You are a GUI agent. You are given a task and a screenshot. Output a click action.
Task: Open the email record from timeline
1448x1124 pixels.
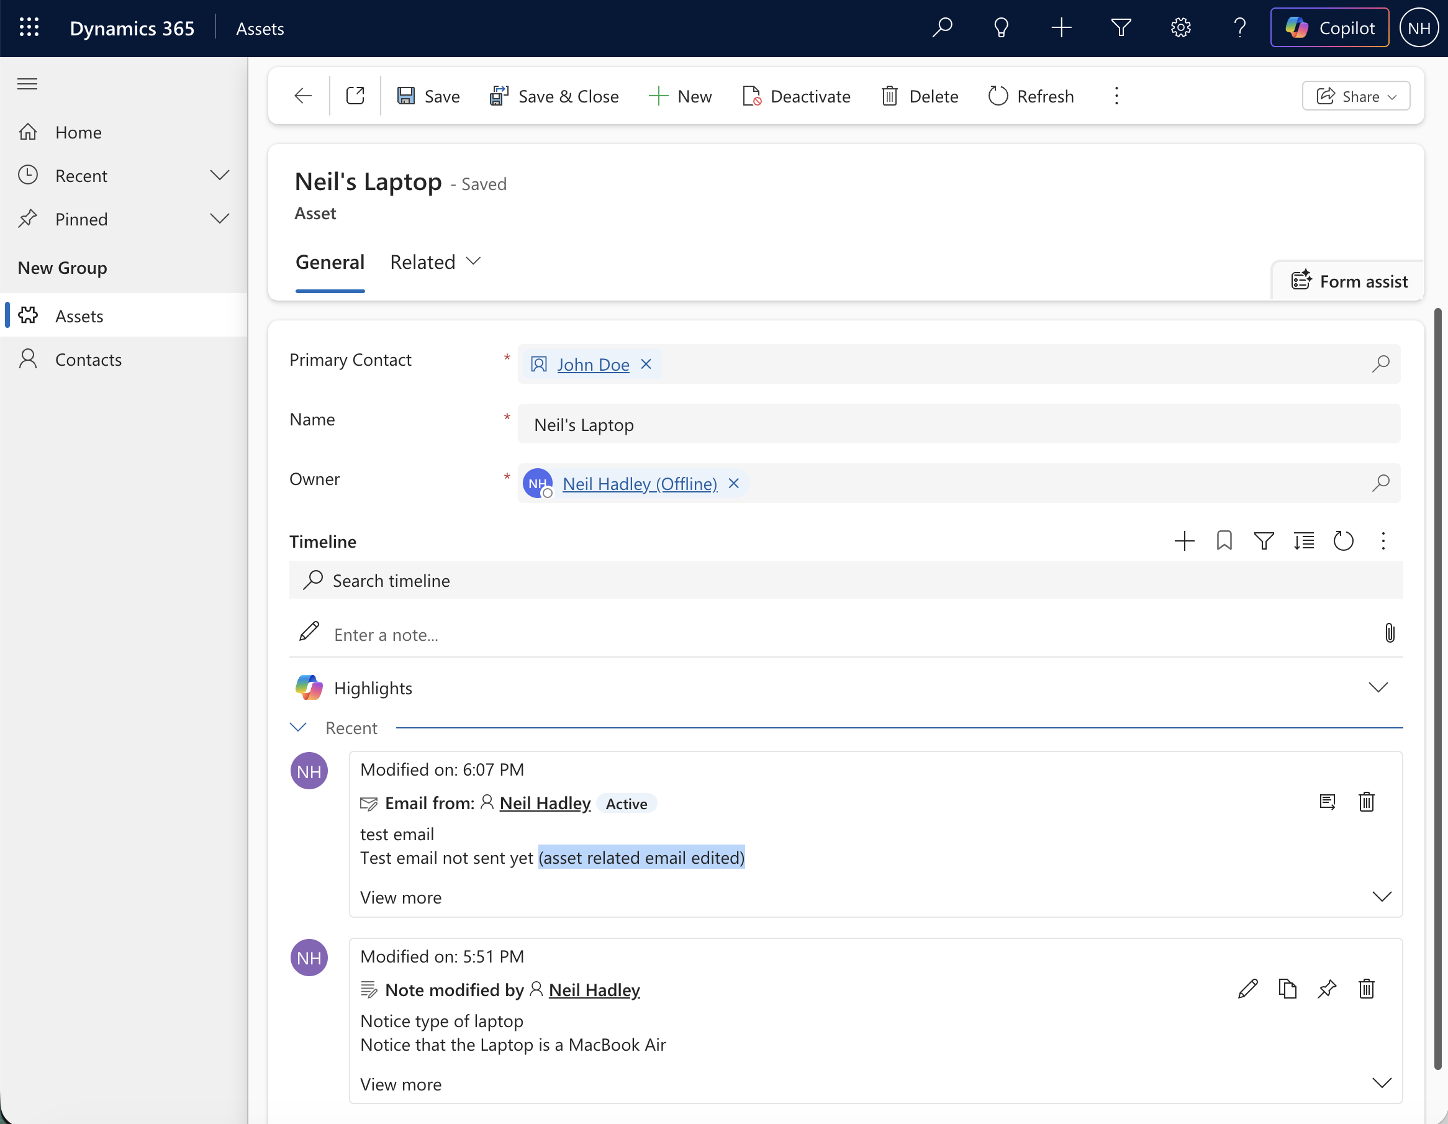coord(1327,802)
